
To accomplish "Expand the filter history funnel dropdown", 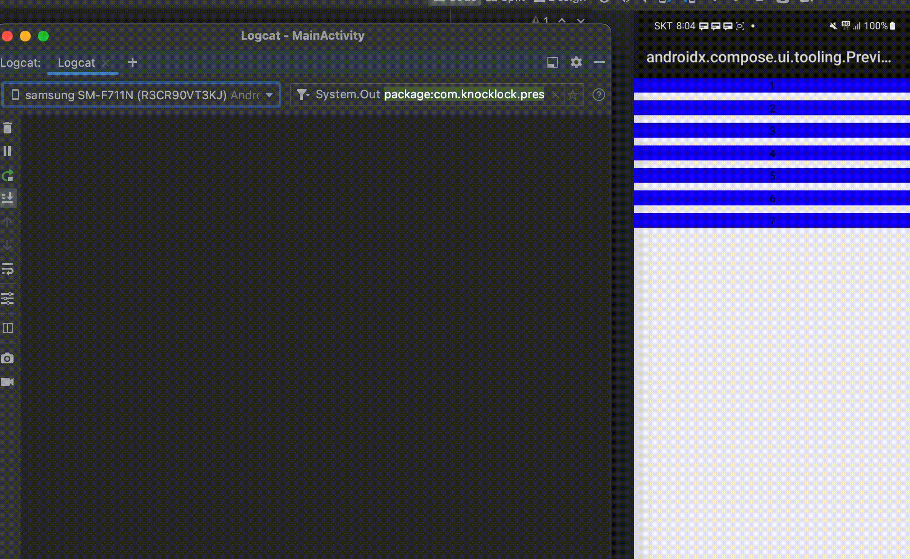I will pos(303,95).
